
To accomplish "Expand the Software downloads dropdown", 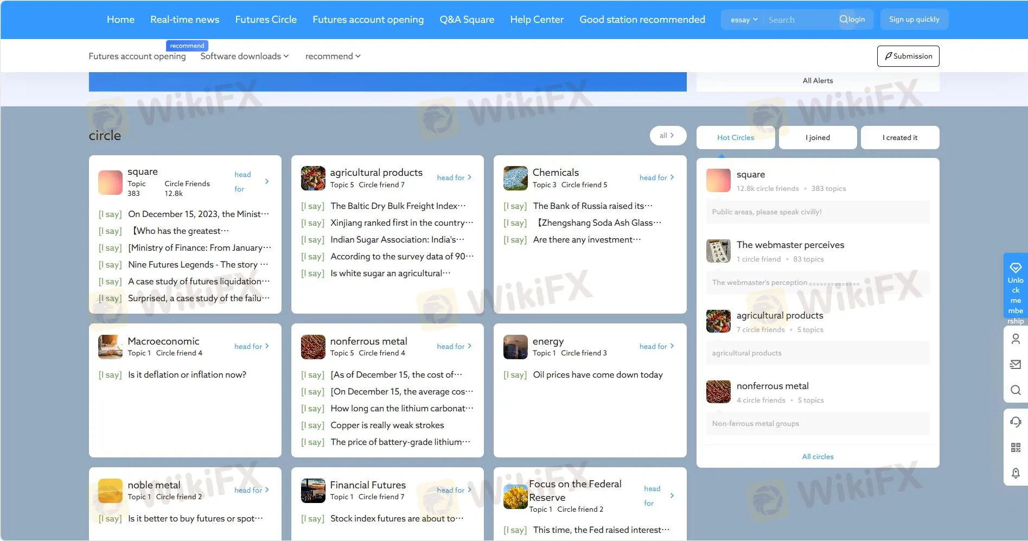I will point(244,56).
